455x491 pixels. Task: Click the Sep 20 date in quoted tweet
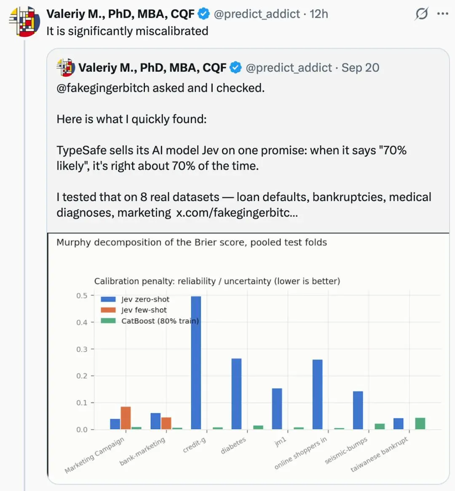[x=360, y=67]
